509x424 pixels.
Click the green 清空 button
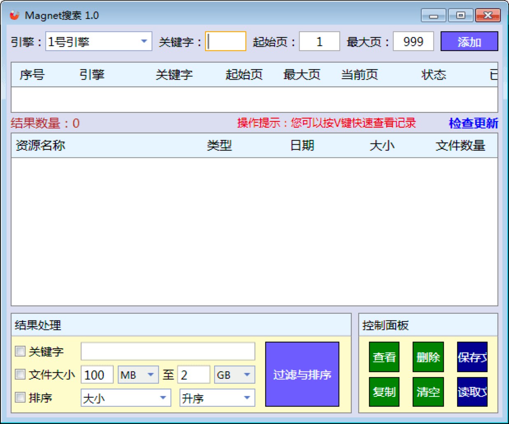pyautogui.click(x=428, y=392)
